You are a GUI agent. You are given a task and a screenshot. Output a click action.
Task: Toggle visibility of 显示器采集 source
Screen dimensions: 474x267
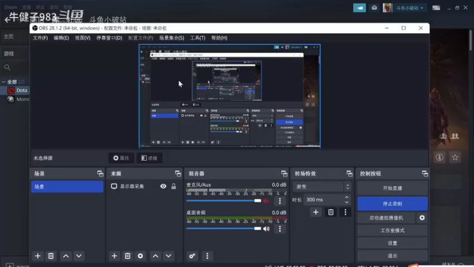point(164,186)
